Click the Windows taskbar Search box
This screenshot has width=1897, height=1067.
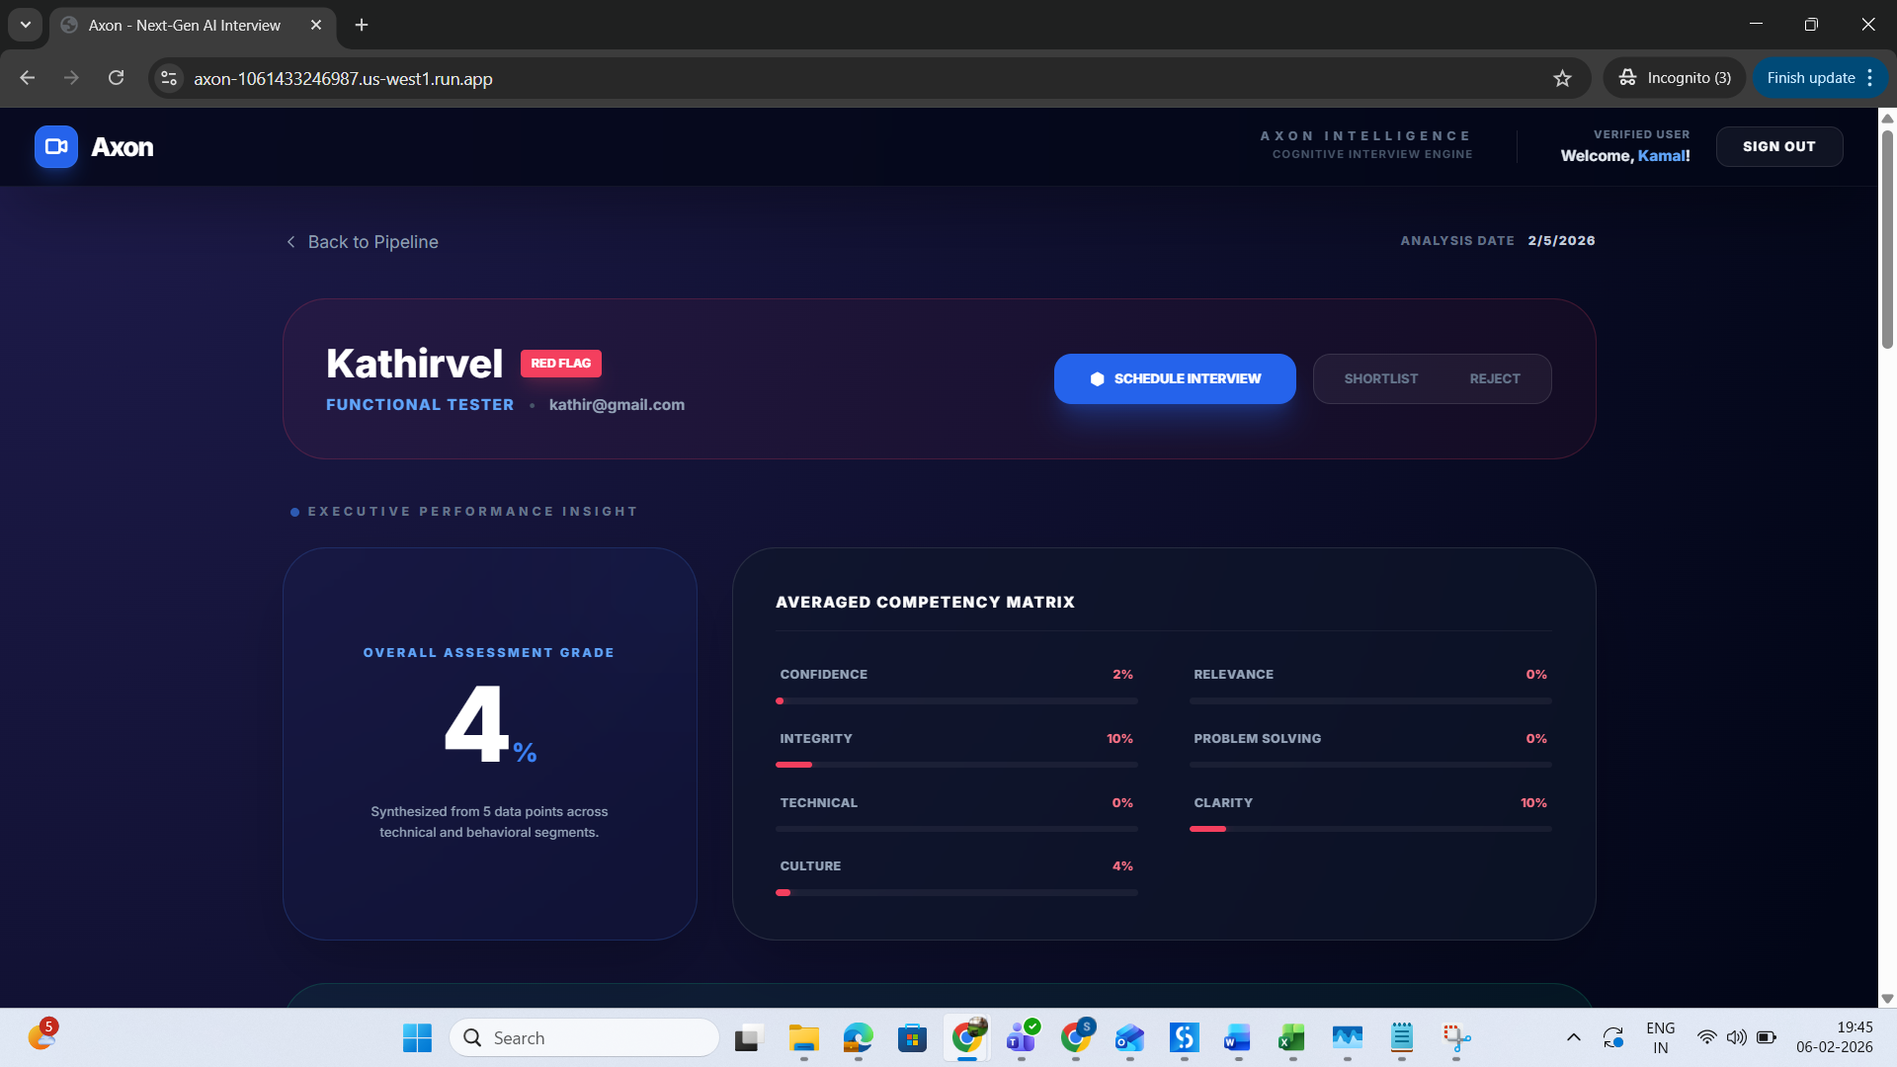tap(584, 1038)
